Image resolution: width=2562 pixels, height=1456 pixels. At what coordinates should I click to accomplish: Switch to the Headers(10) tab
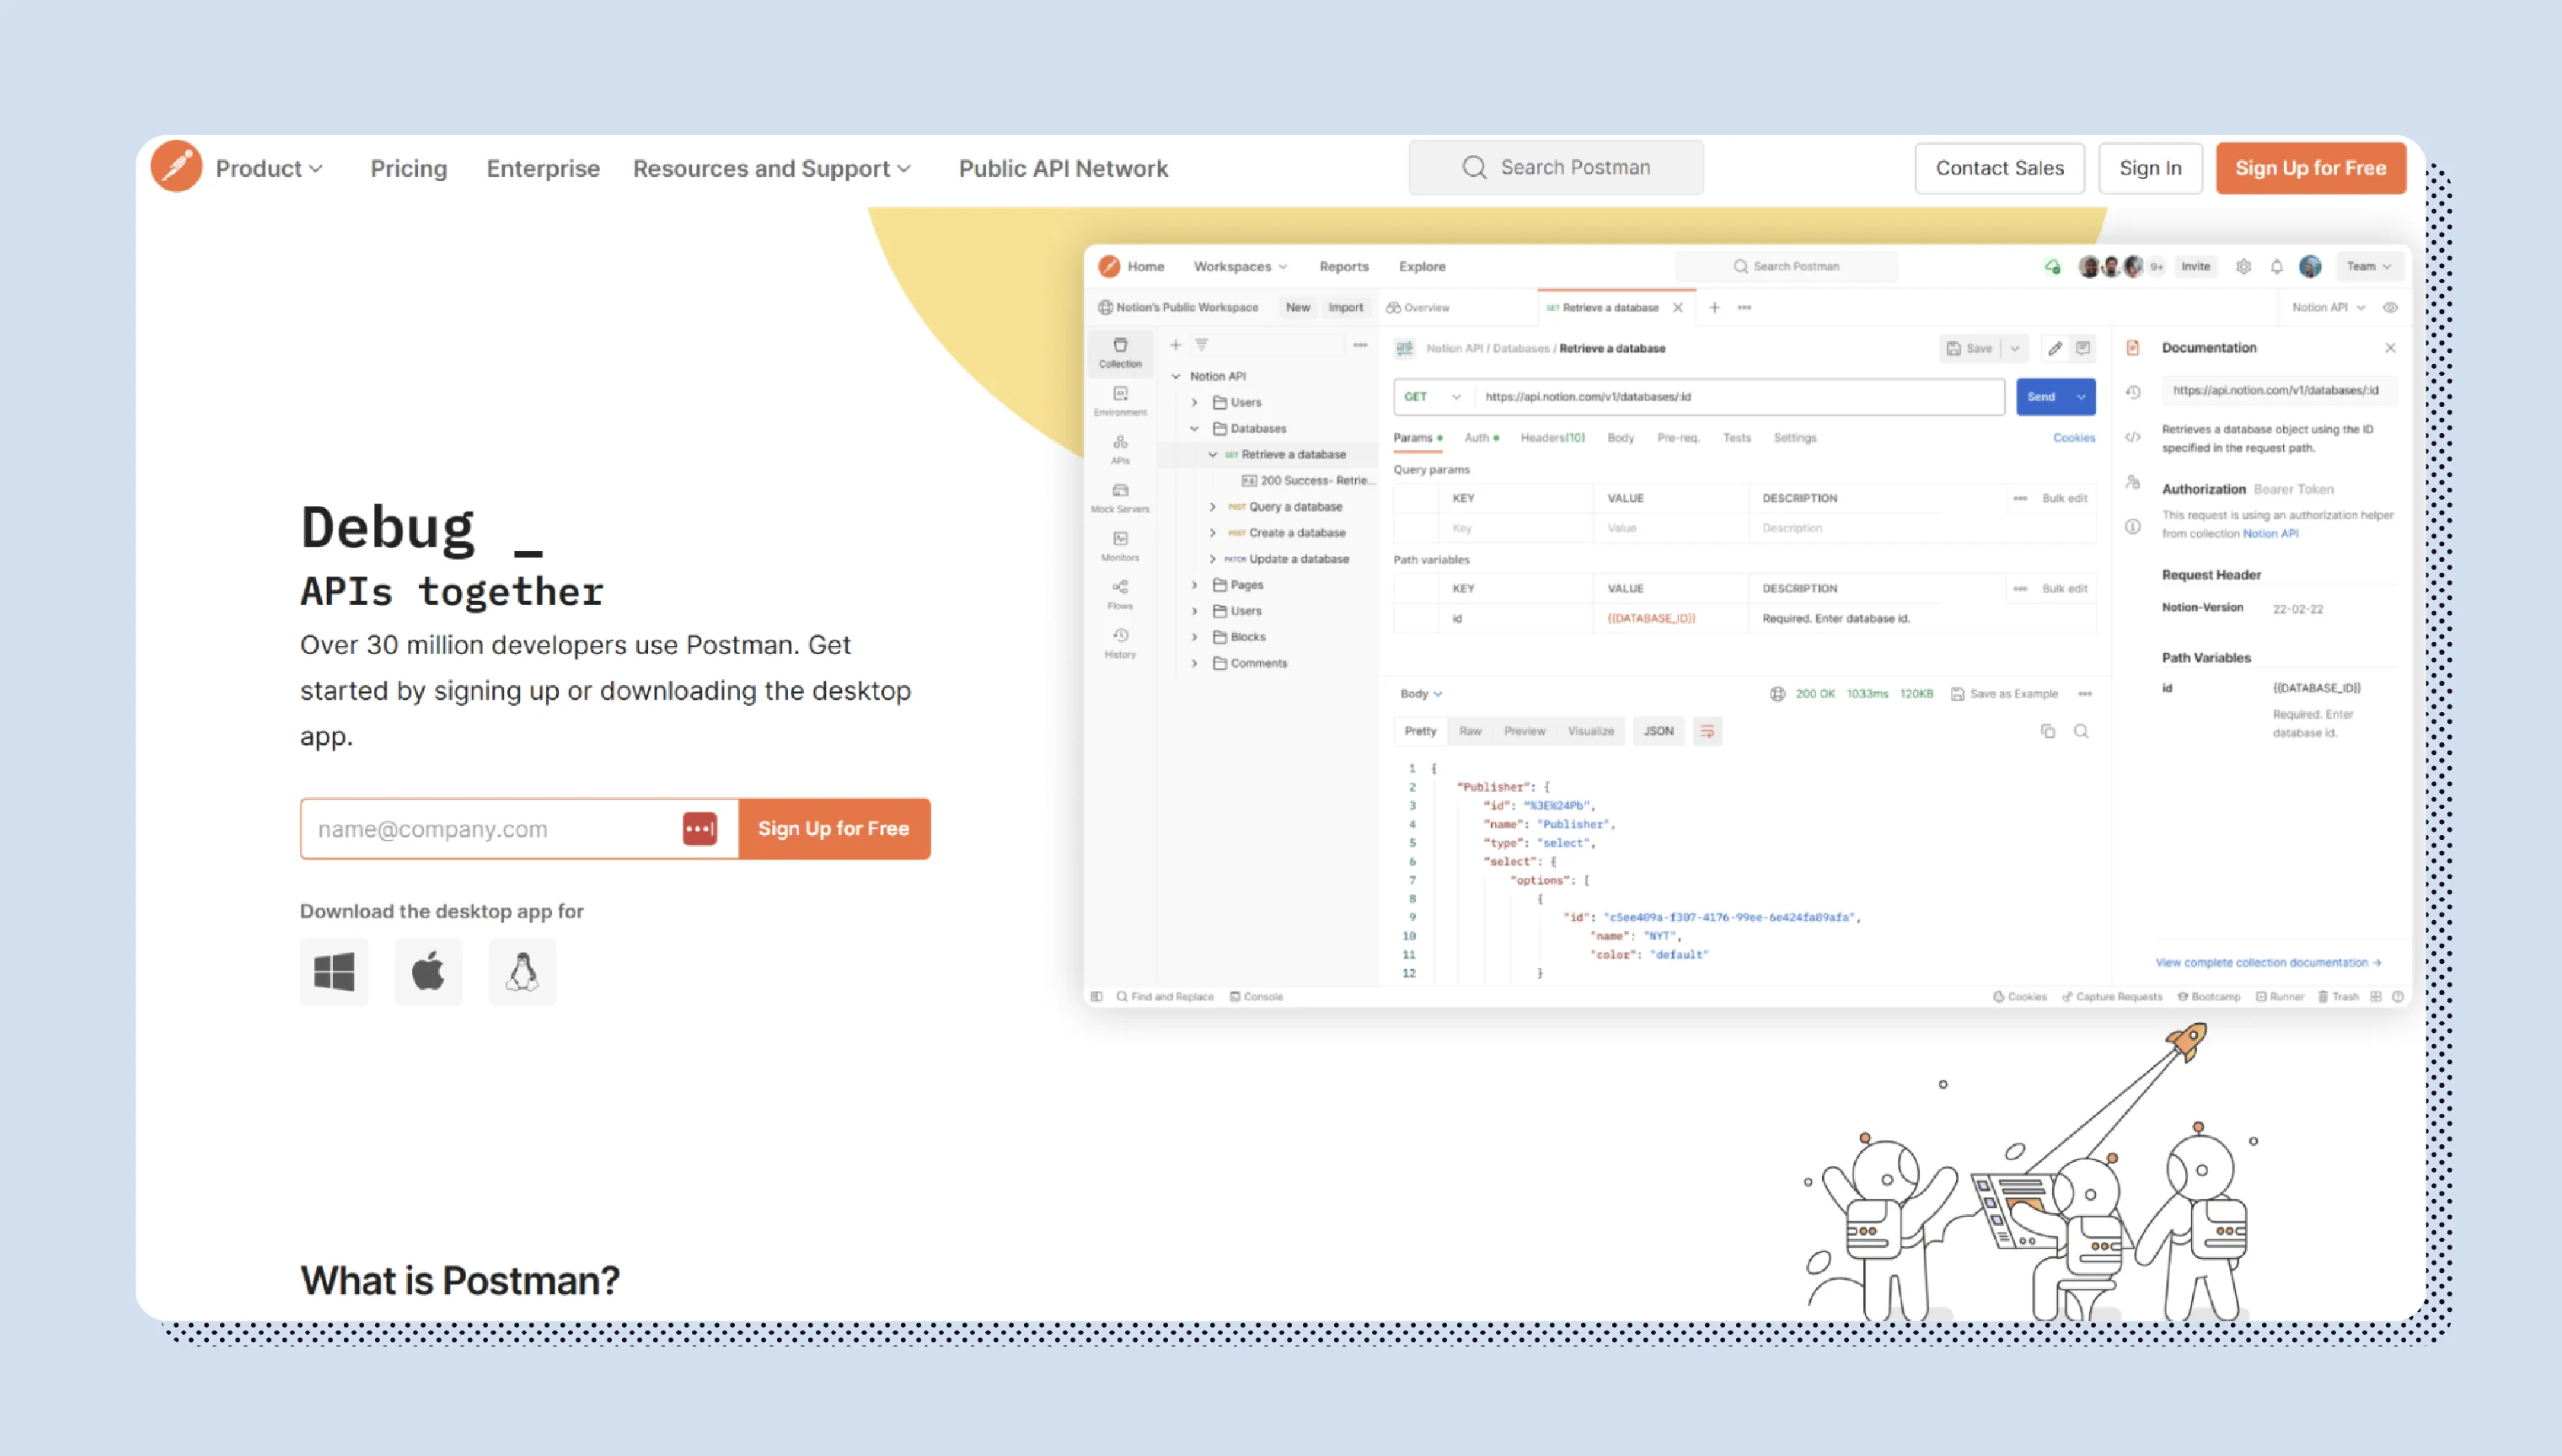click(1552, 438)
